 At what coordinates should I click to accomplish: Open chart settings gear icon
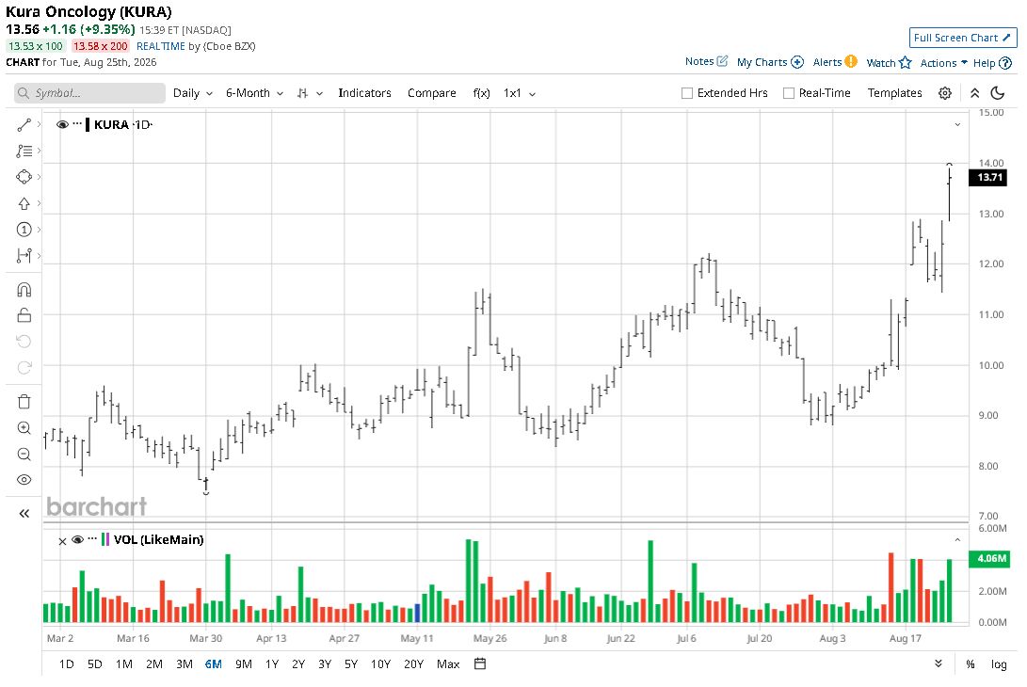pyautogui.click(x=944, y=93)
